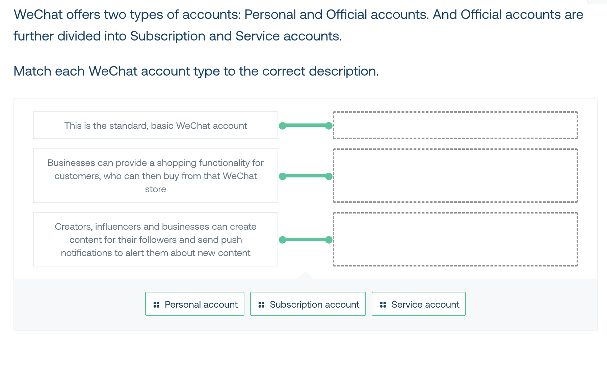Click the empty drop zone beside shopping functionality

pyautogui.click(x=455, y=175)
